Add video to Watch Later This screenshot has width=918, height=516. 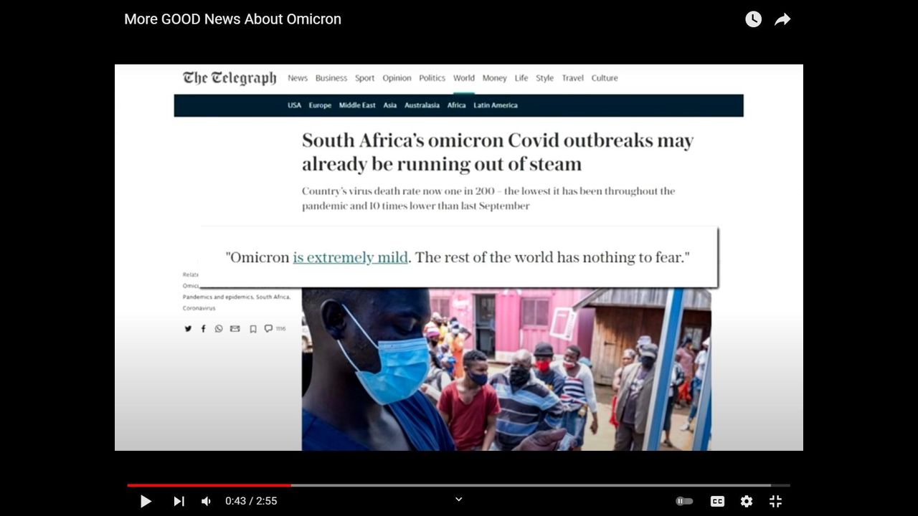(x=753, y=19)
